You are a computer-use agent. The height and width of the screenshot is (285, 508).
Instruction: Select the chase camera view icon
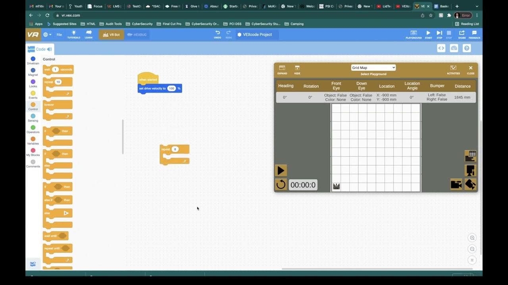coord(456,184)
